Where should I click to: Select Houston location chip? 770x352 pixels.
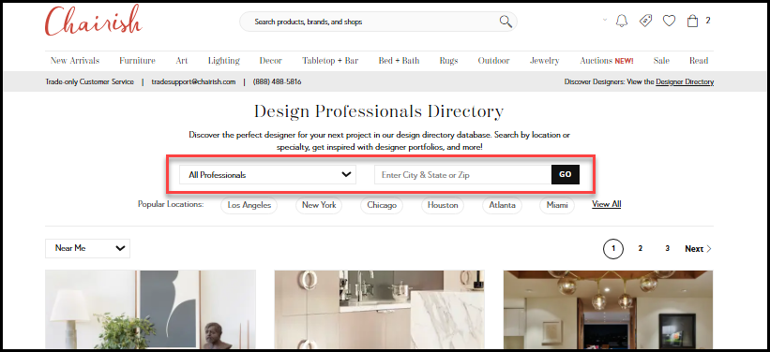(x=443, y=205)
